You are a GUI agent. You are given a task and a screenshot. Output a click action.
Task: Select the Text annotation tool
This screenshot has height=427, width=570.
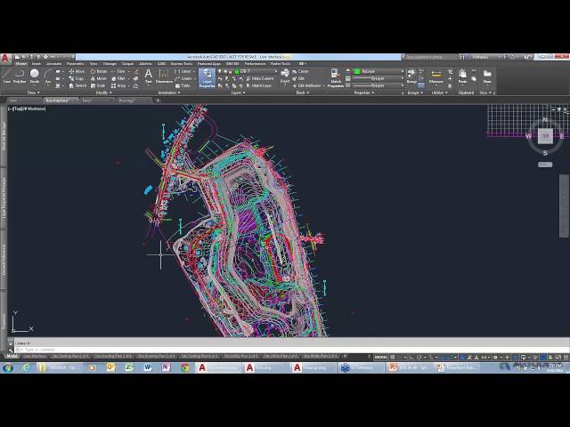pos(149,77)
